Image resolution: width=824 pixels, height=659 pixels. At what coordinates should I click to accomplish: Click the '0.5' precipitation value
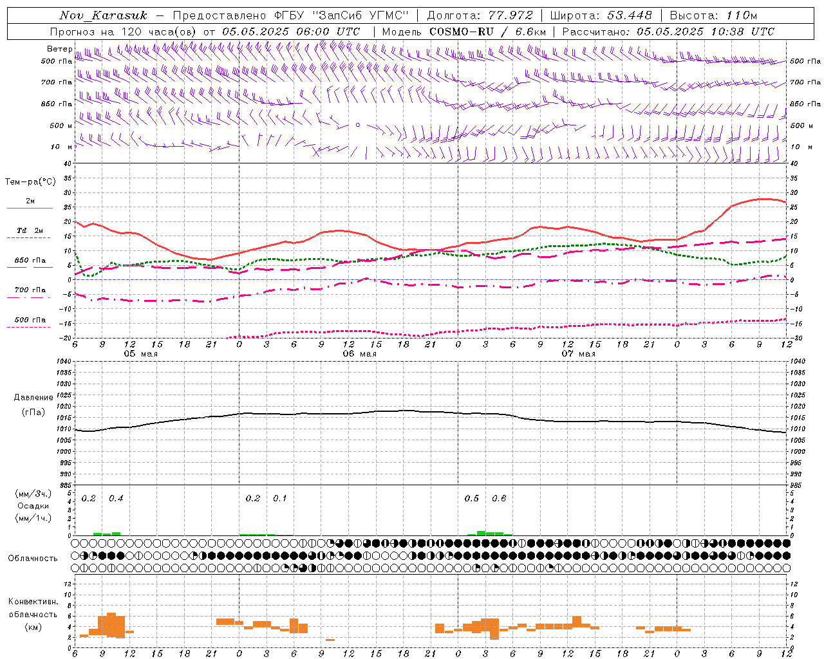472,498
